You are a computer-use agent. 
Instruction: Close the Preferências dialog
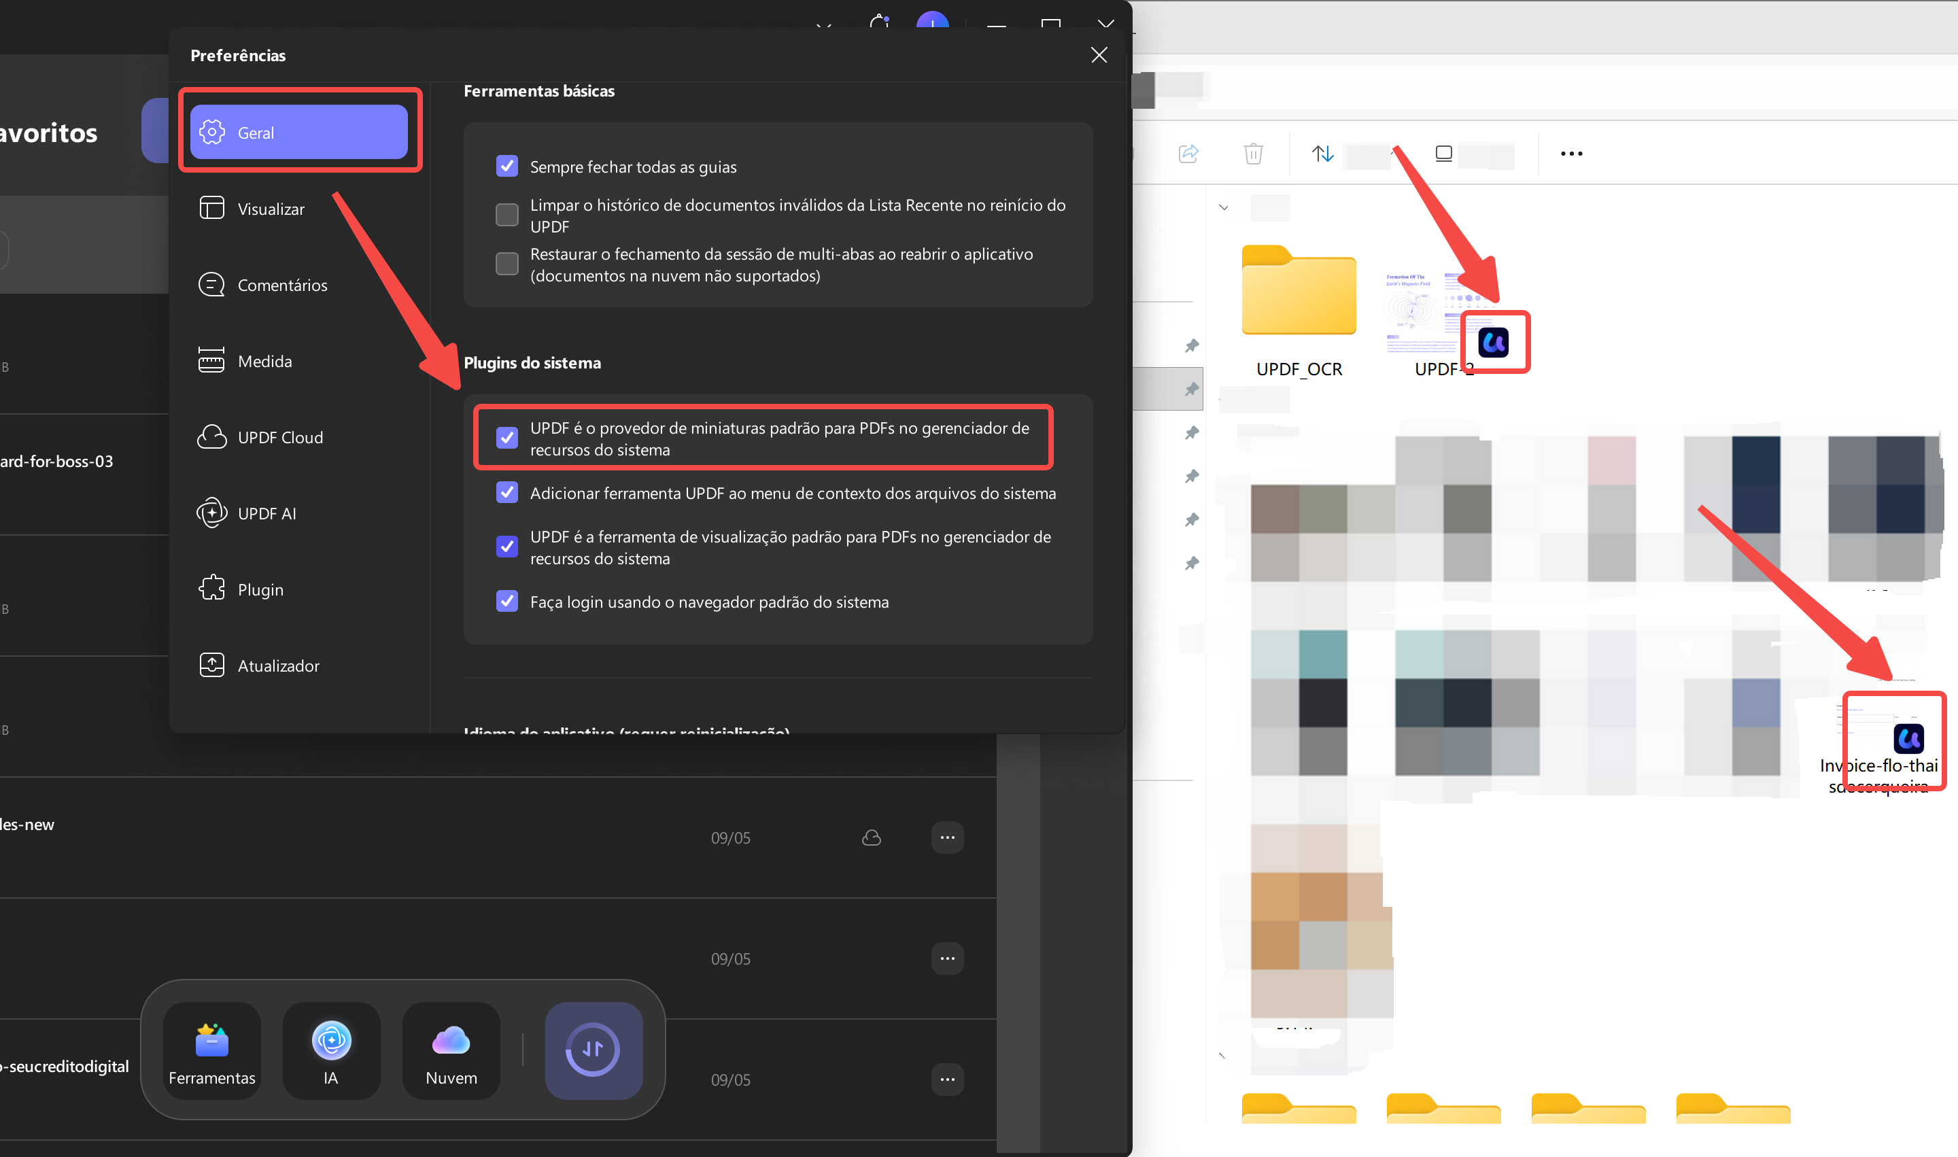1098,54
